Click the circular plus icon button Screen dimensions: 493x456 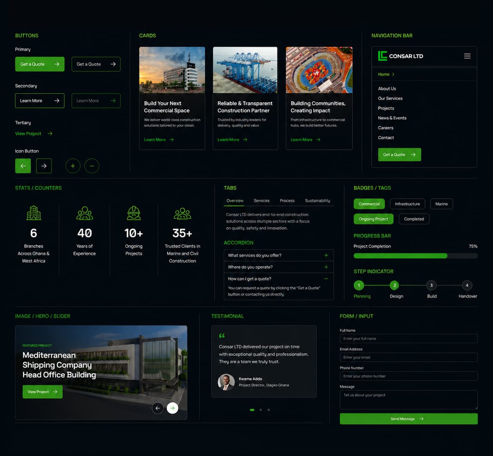coord(73,166)
